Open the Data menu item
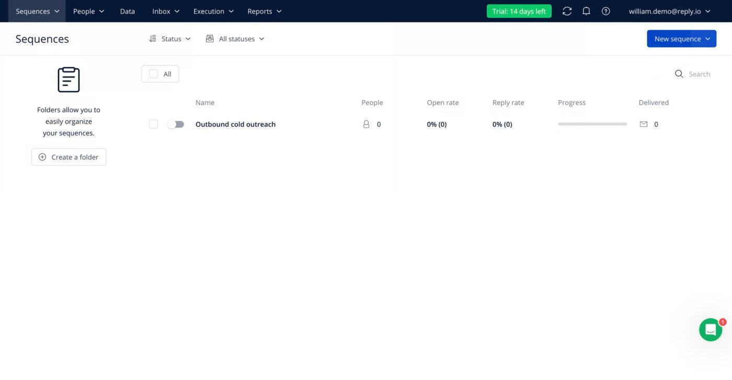732x380 pixels. pyautogui.click(x=128, y=11)
